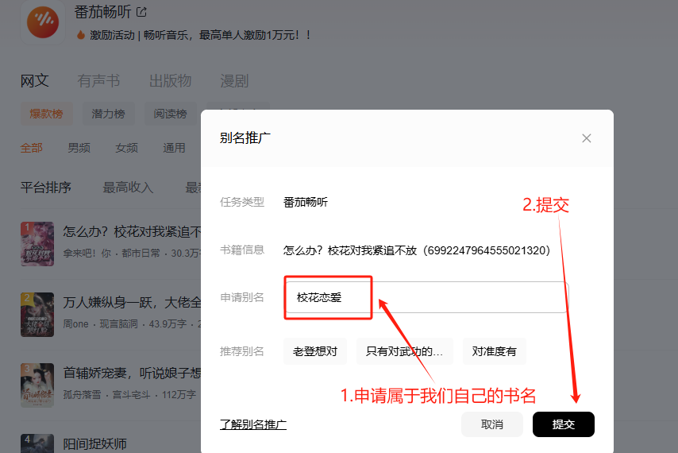Sort by 最高收入
678x453 pixels.
(x=128, y=188)
